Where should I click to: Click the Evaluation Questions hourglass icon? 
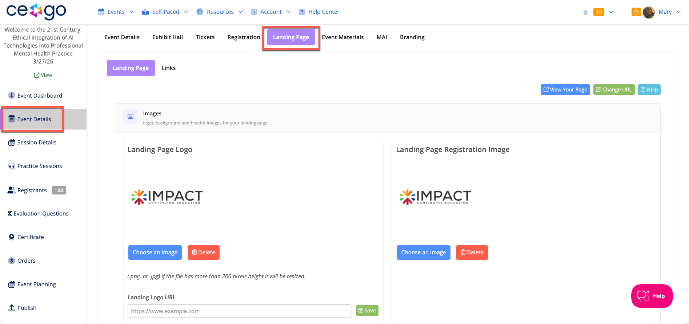click(10, 214)
